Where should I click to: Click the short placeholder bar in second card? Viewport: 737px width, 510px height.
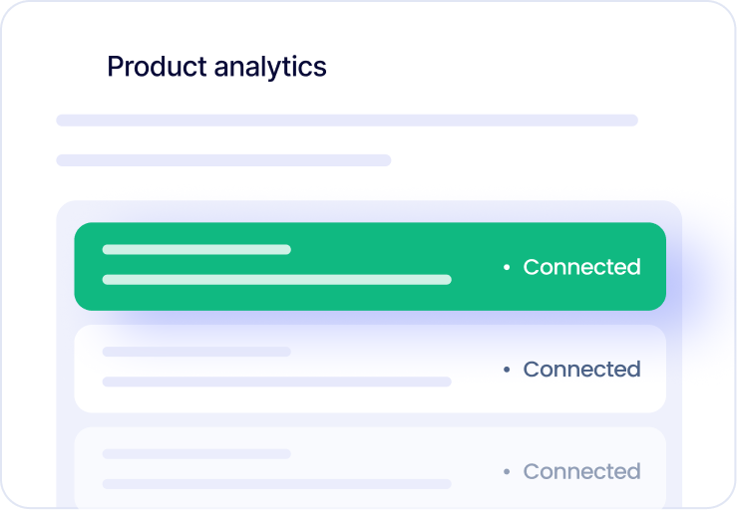coord(196,352)
